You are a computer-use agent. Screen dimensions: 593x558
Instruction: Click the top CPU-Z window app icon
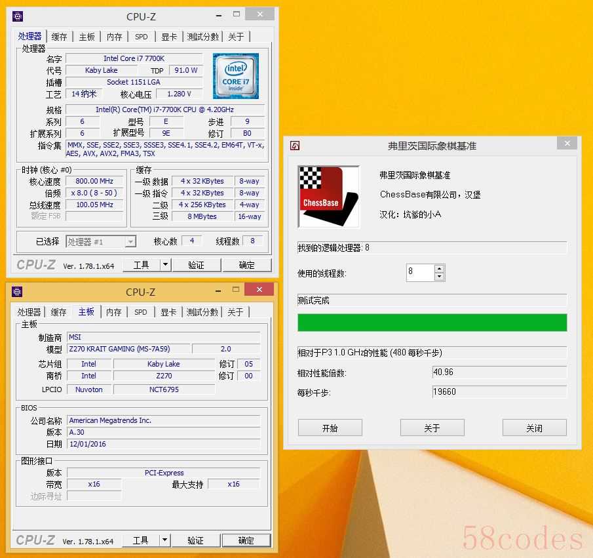click(x=18, y=16)
